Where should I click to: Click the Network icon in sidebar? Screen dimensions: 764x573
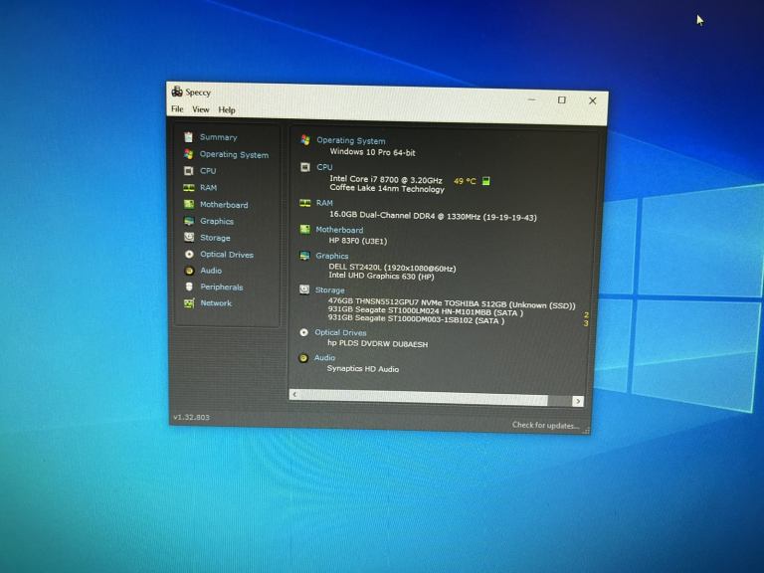[189, 303]
